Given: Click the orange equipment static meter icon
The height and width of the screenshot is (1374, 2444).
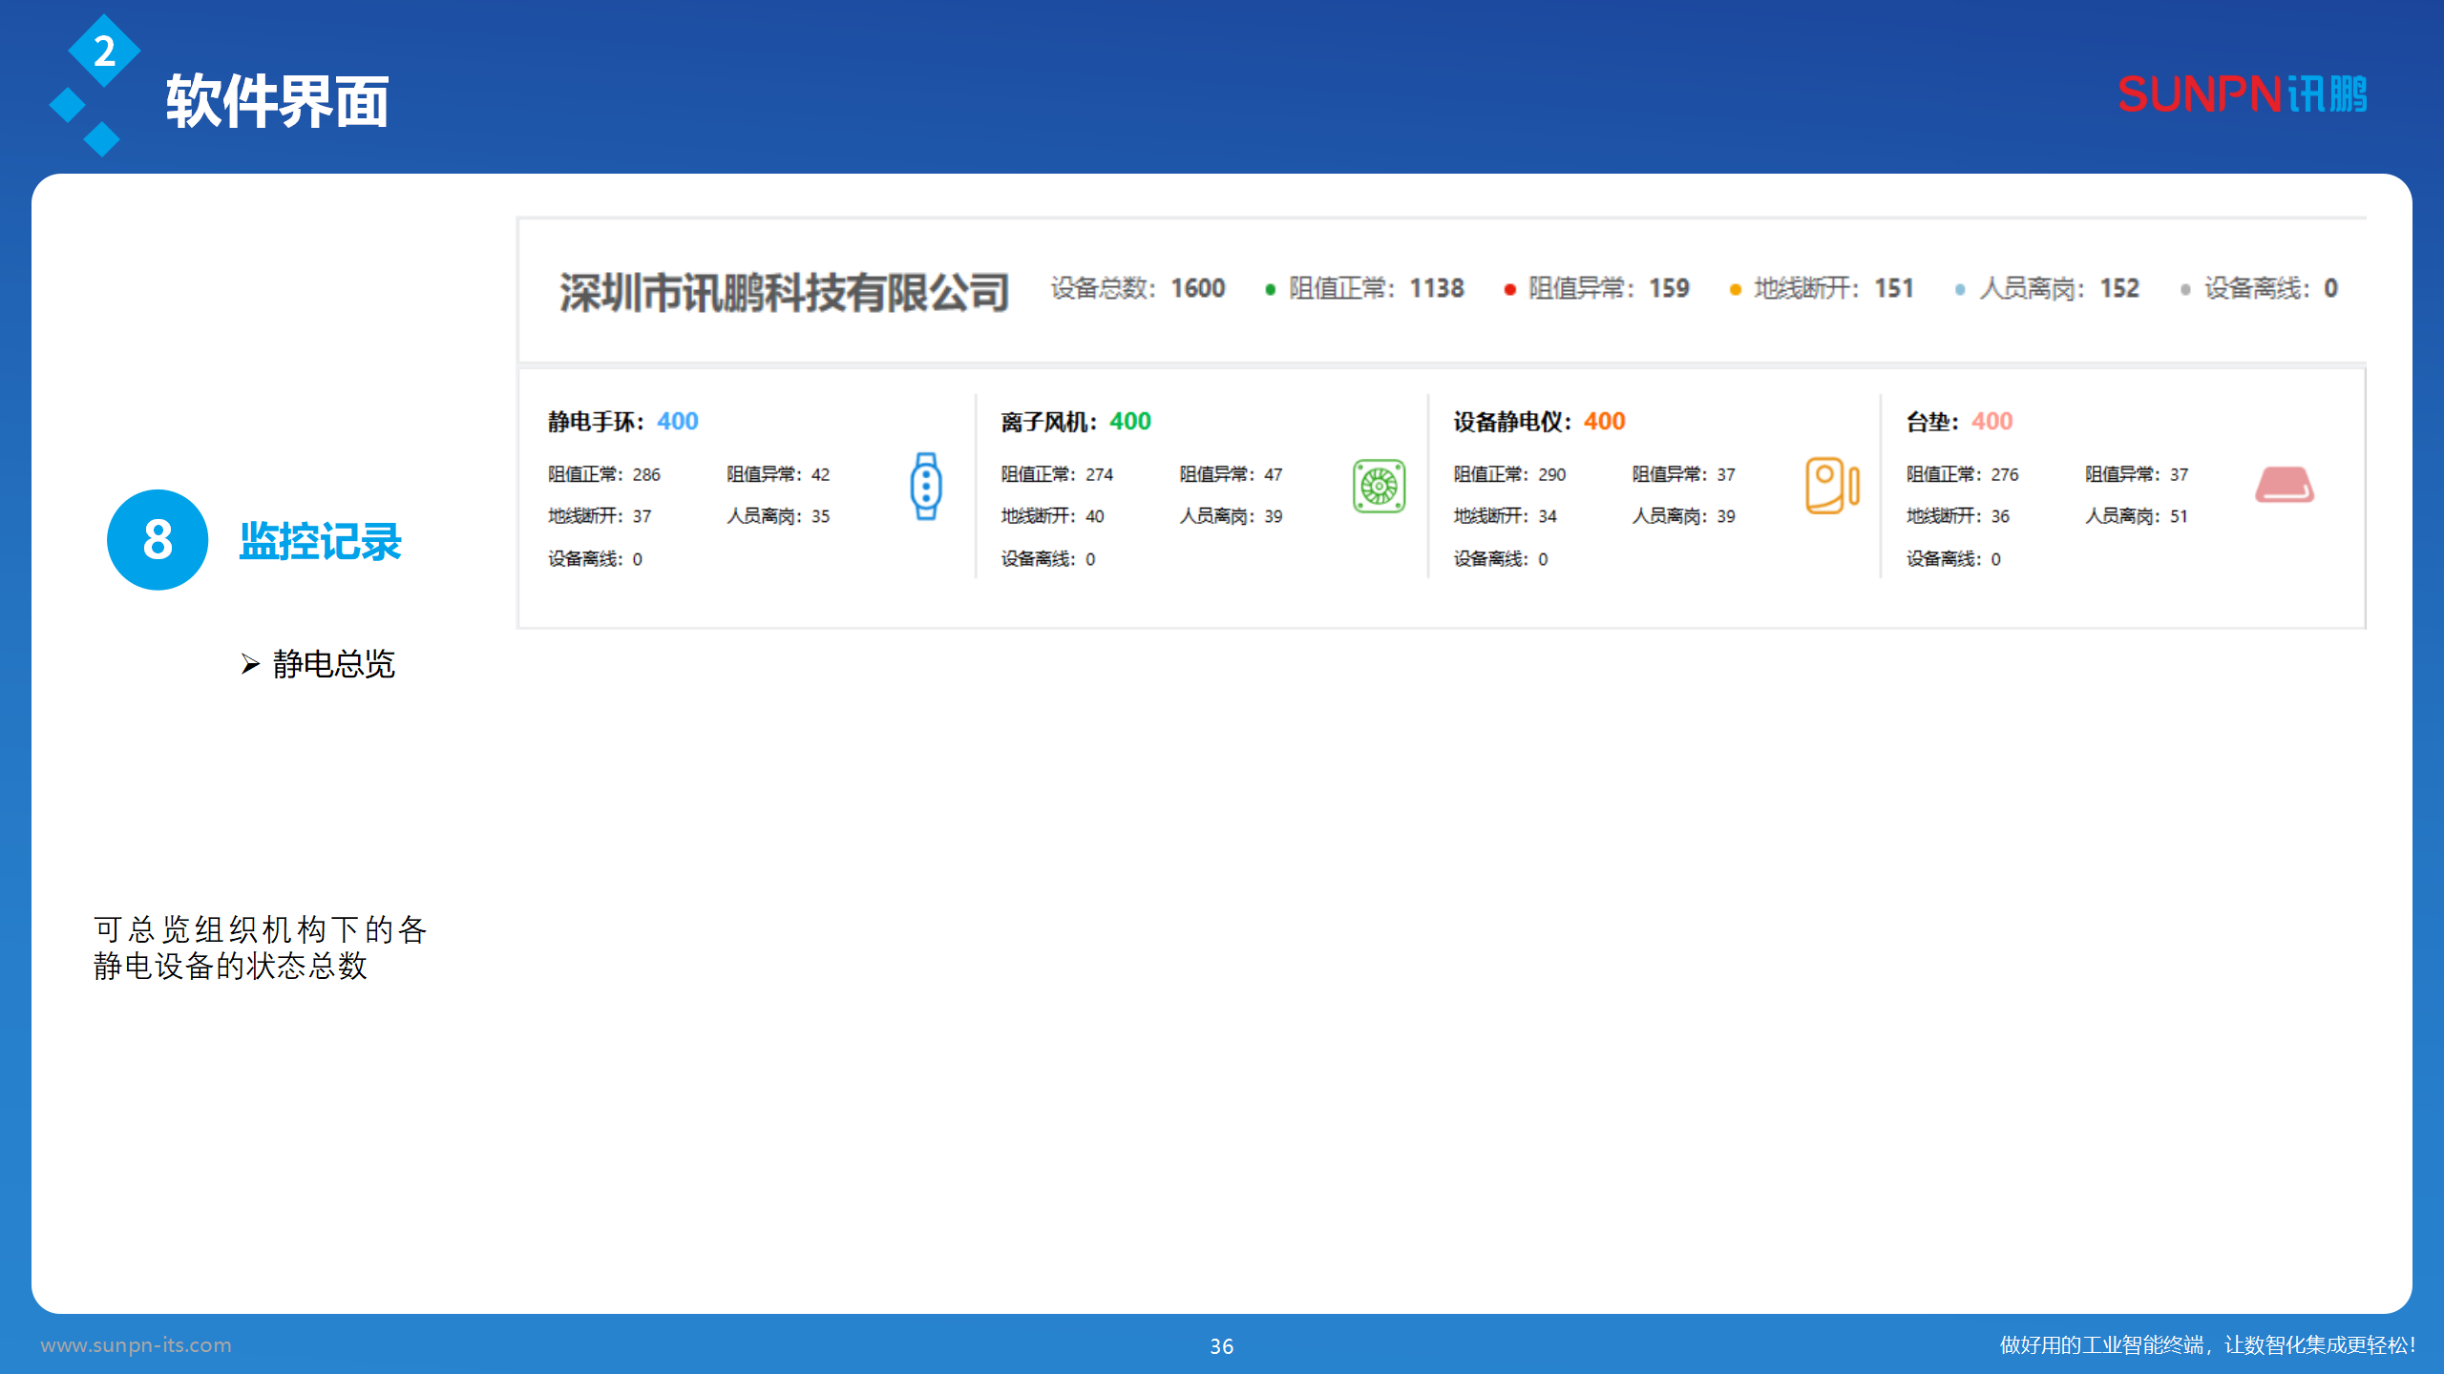Looking at the screenshot, I should click(x=1831, y=486).
